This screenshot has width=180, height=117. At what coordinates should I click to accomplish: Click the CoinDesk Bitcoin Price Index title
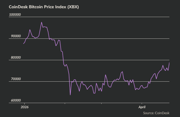[x=44, y=7]
